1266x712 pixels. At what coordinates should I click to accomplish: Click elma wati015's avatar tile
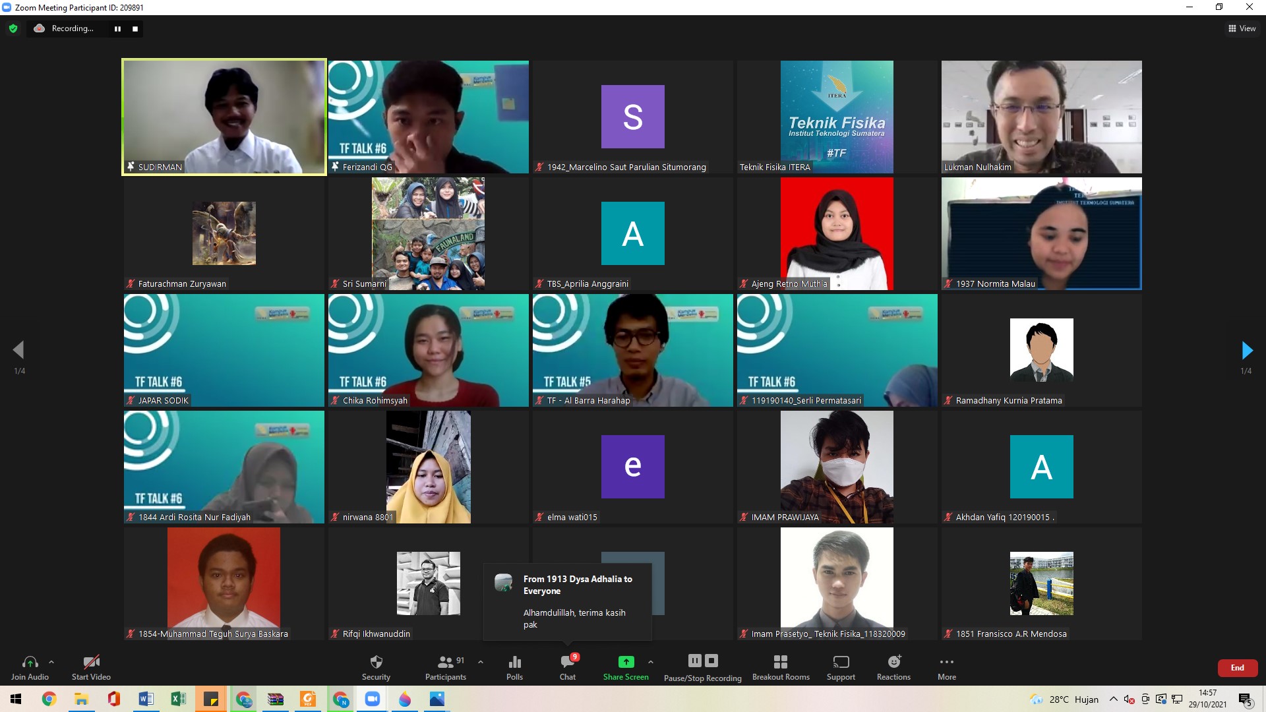click(x=633, y=467)
